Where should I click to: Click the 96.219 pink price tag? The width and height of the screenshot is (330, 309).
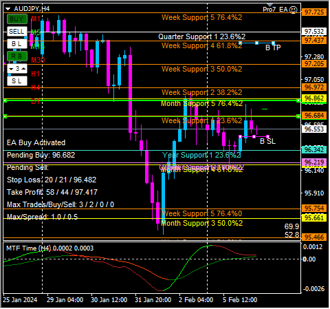314,162
